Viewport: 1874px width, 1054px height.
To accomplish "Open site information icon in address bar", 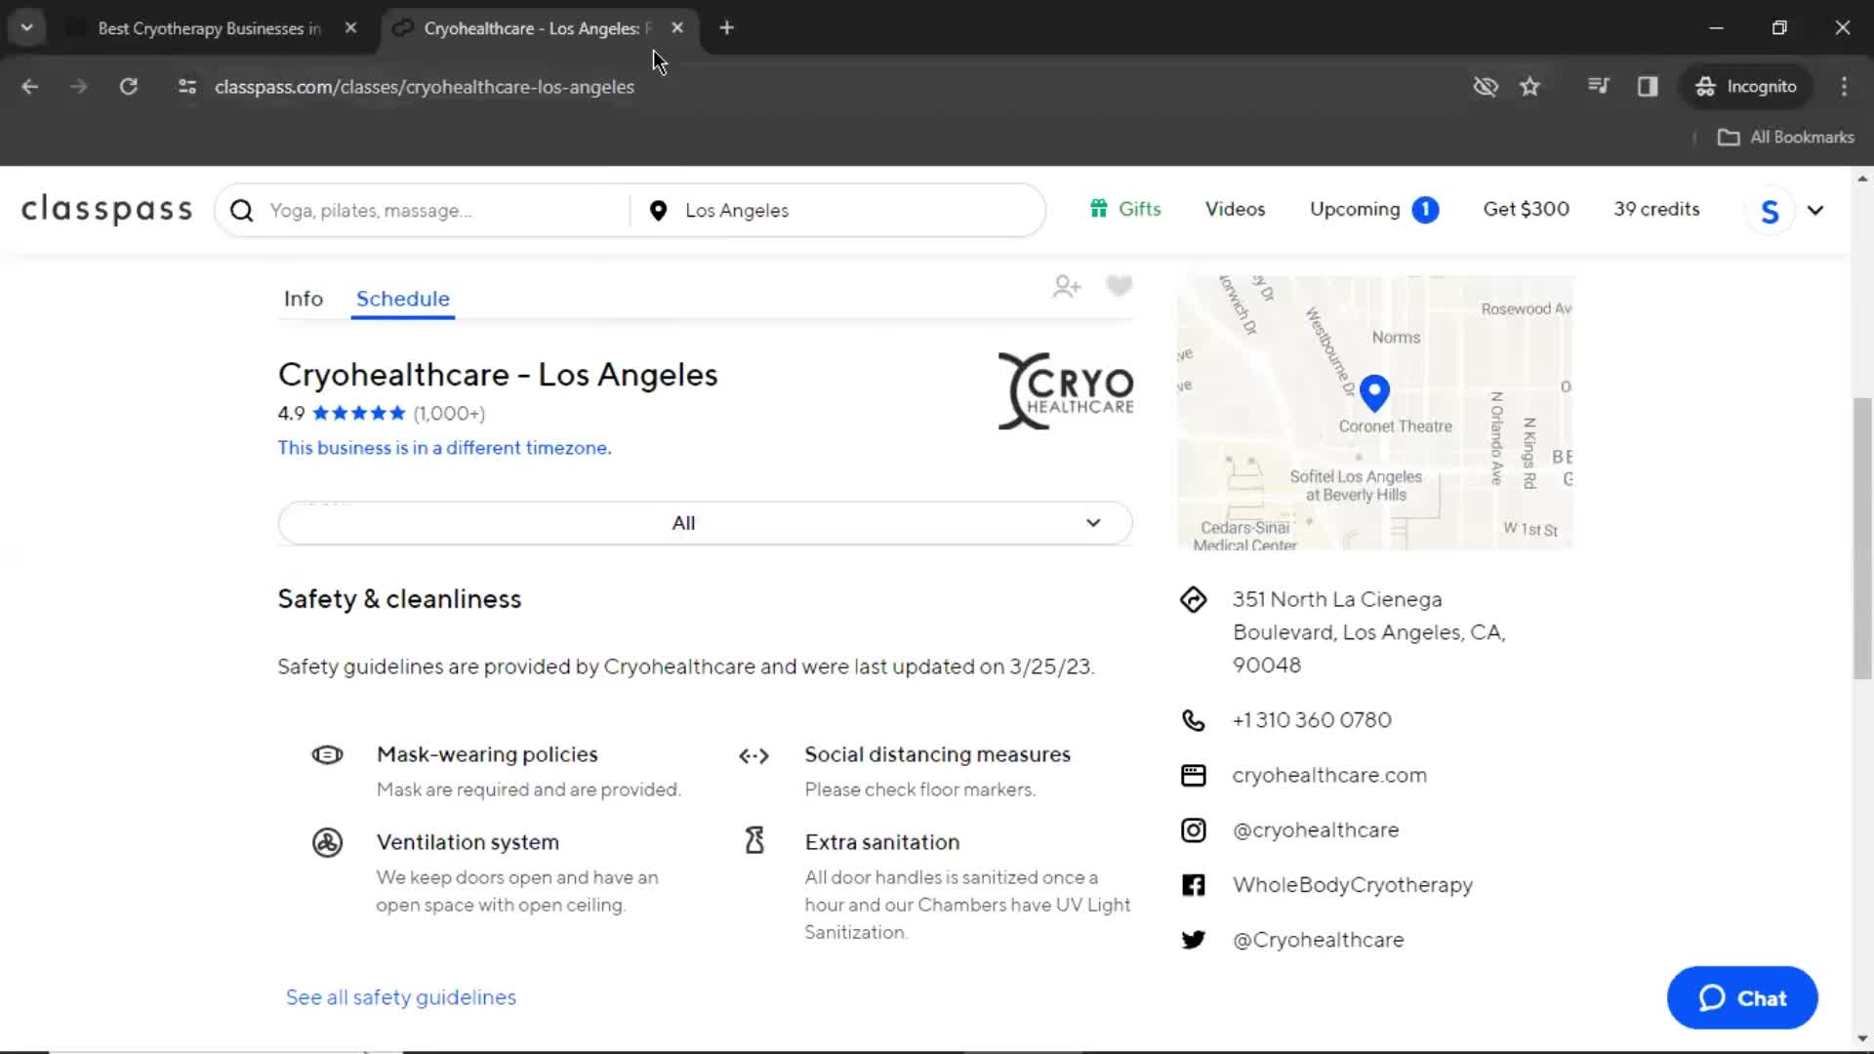I will coord(187,87).
